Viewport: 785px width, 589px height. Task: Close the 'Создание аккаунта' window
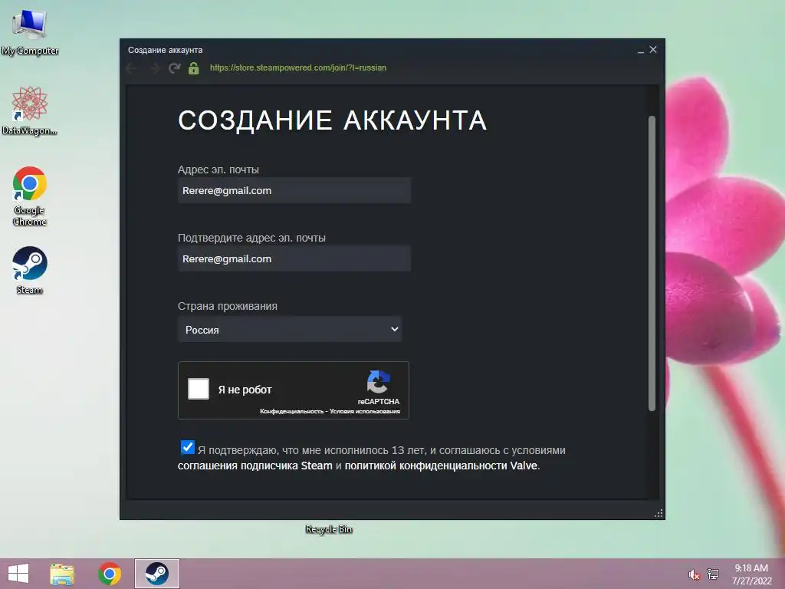(x=653, y=50)
